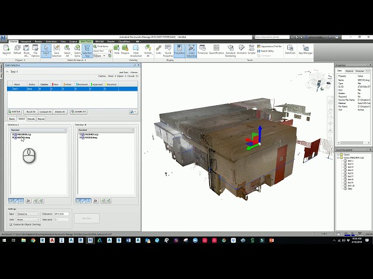Image resolution: width=373 pixels, height=279 pixels.
Task: Expand the first Scans folder in Saved Viewpoints
Action: pos(338,155)
